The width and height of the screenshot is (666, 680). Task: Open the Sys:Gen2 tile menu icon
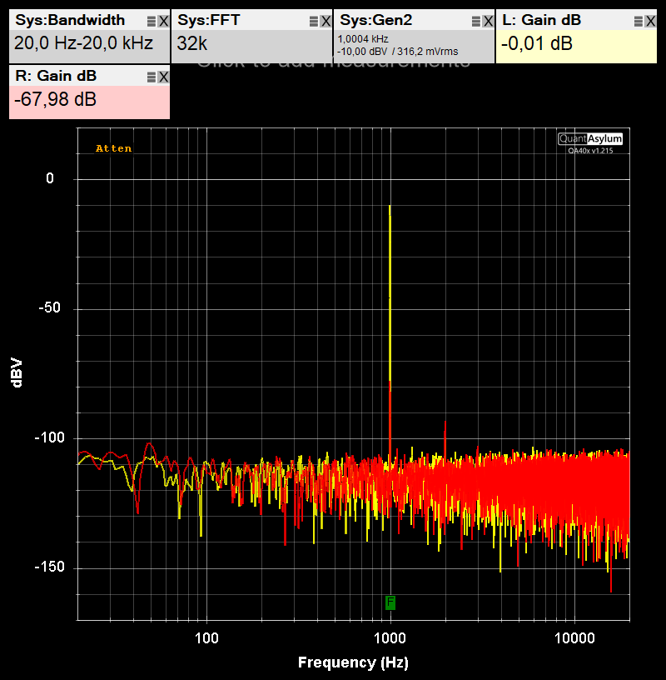476,21
